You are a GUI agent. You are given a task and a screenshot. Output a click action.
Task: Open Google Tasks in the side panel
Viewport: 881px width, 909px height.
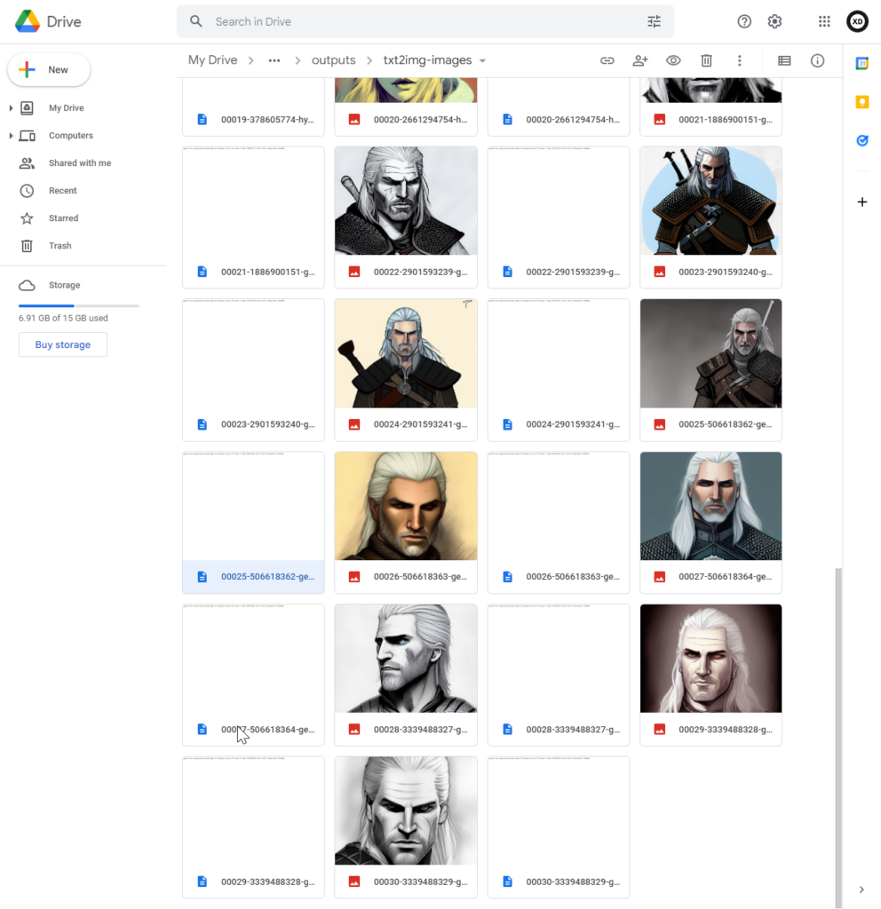[x=861, y=140]
